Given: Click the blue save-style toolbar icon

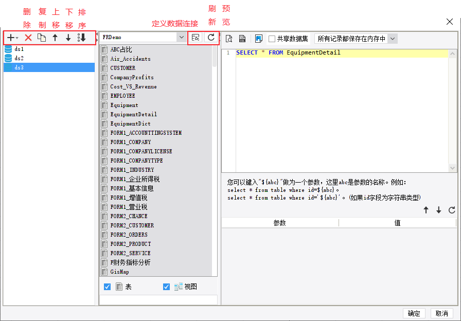Looking at the screenshot, I should point(259,39).
